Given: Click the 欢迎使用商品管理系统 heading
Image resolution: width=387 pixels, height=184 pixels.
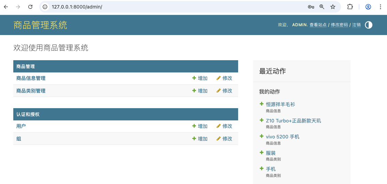Looking at the screenshot, I should (51, 48).
